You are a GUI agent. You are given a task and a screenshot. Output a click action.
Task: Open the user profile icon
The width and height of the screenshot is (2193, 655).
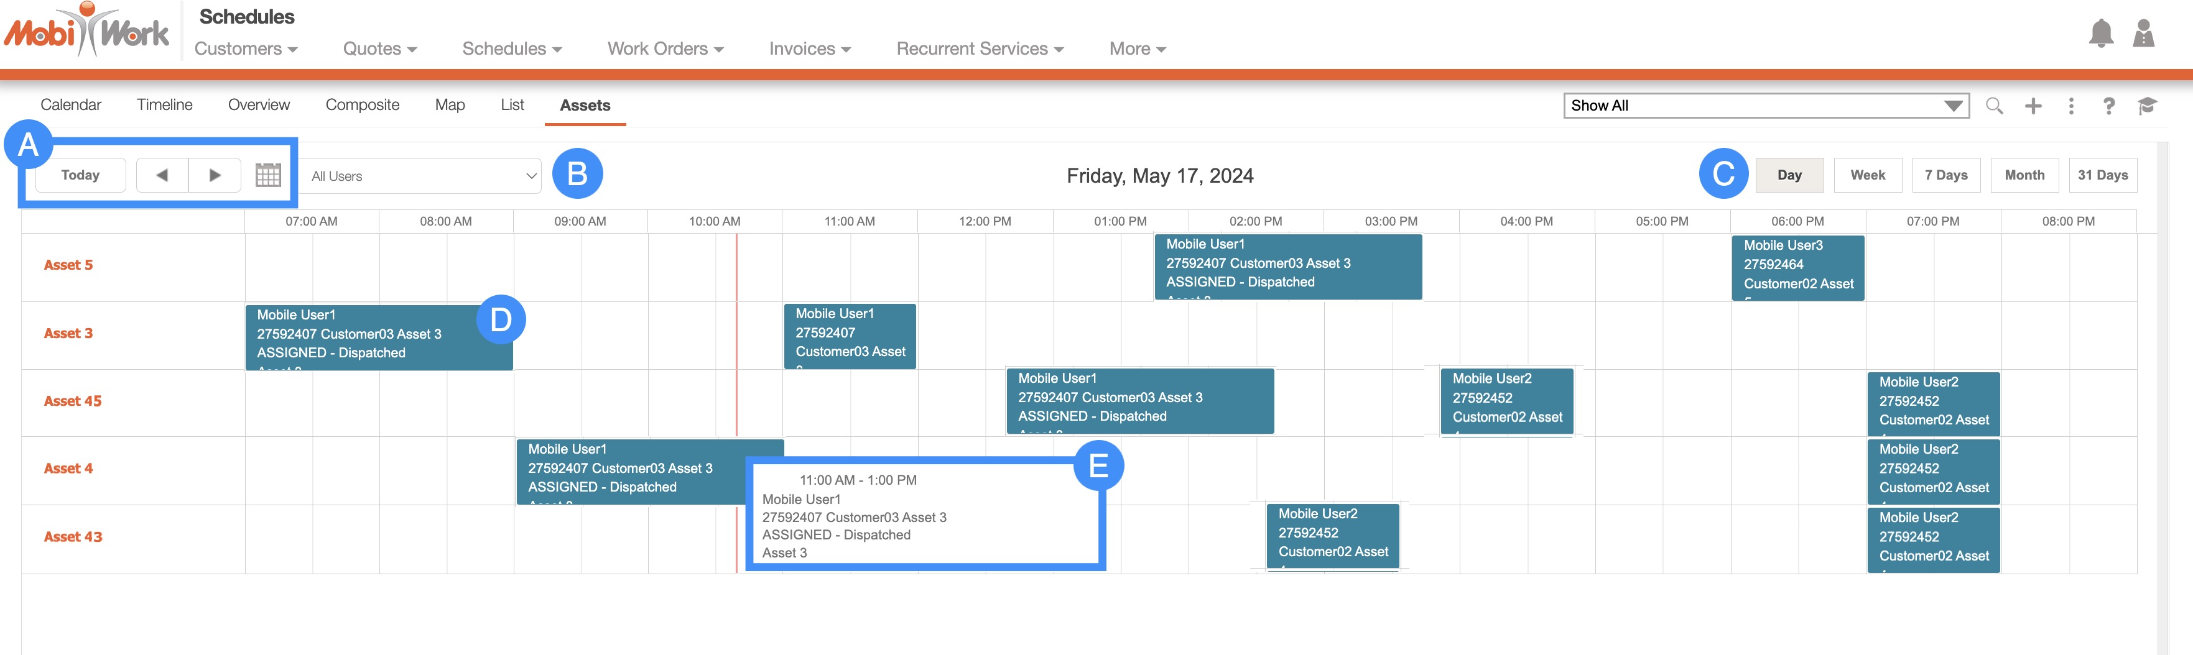point(2143,33)
